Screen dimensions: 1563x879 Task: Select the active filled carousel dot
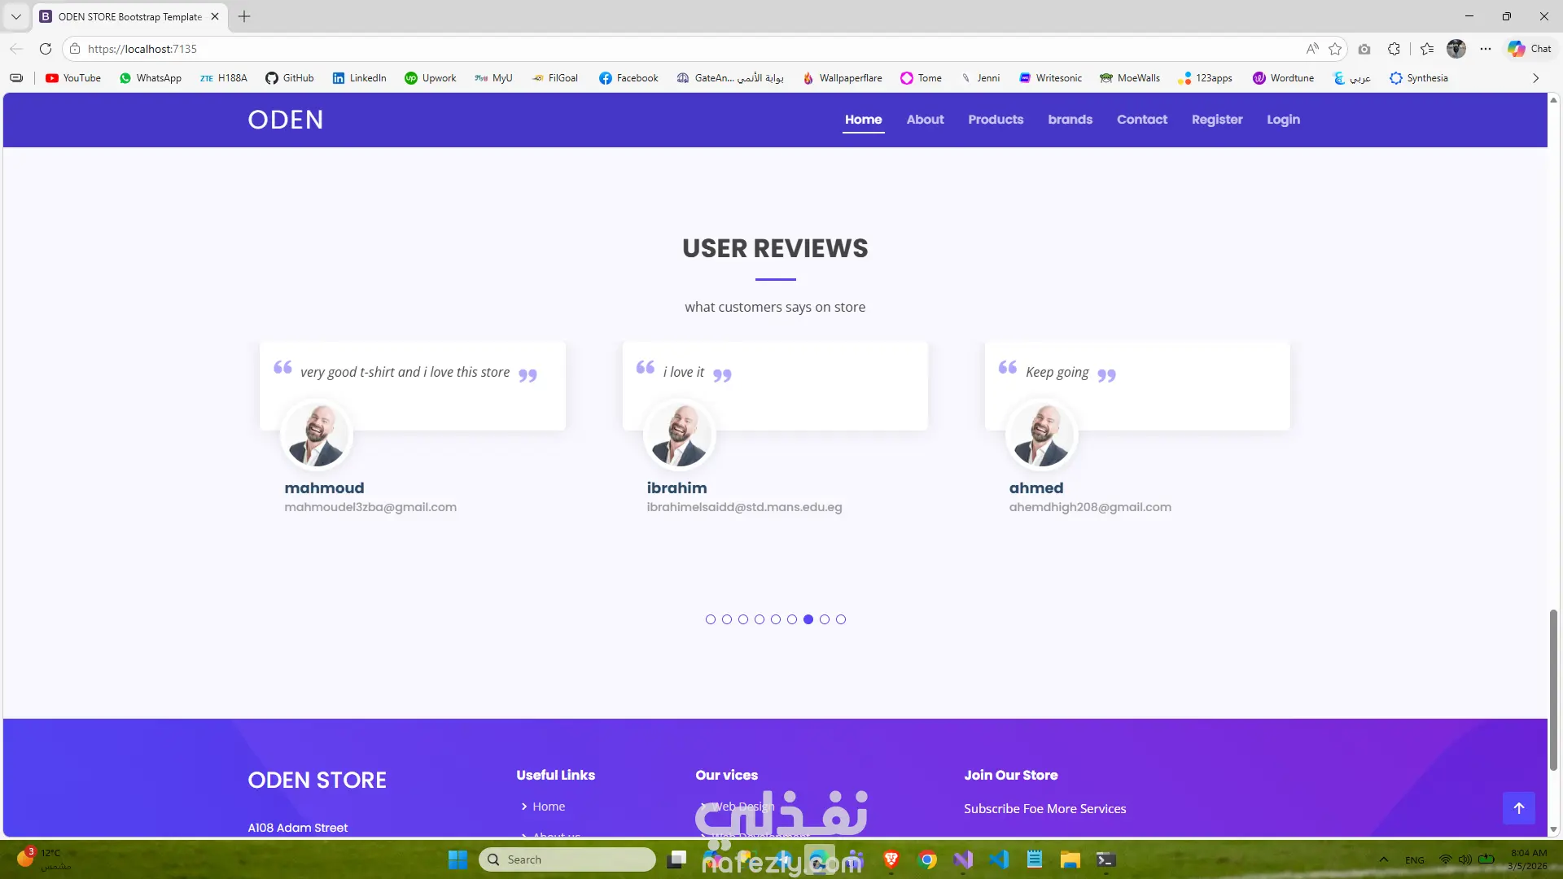tap(808, 619)
